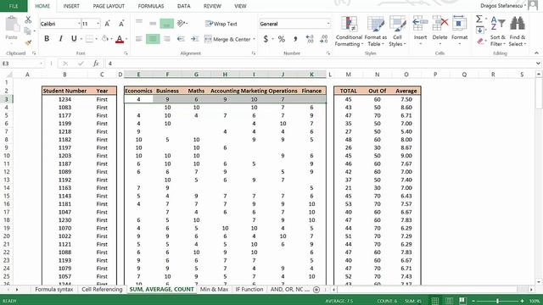Switch to Page Layout view in status bar
This screenshot has height=305, width=543.
(449, 301)
